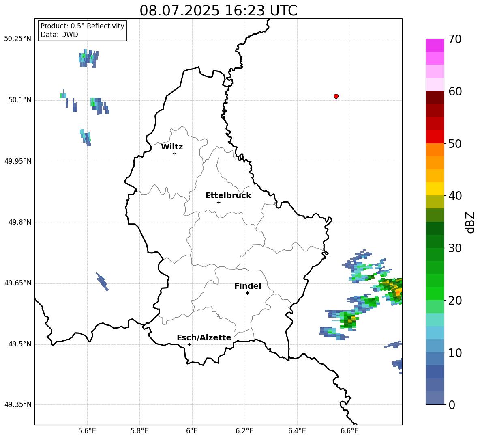Click the 50.25°N latitude label
This screenshot has width=480, height=439.
tap(18, 39)
